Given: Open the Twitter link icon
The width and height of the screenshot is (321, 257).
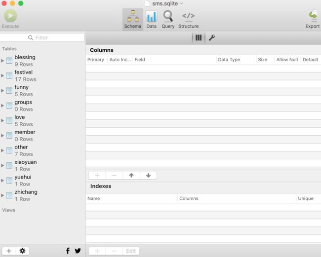Looking at the screenshot, I should tap(78, 251).
